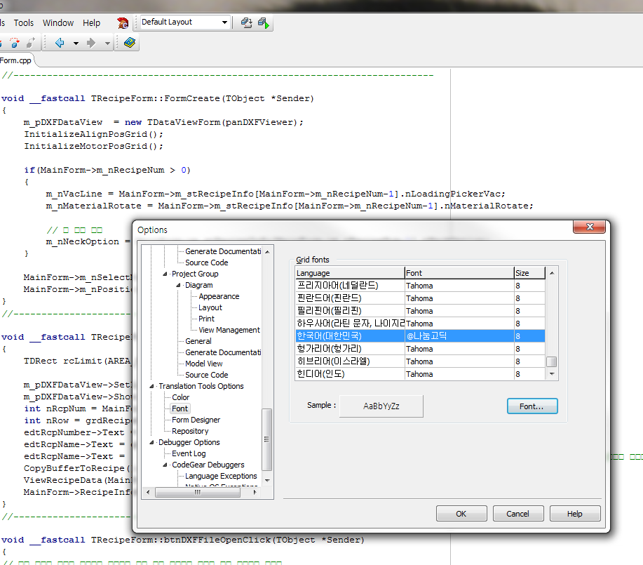Collapse the Debugger Options tree node
This screenshot has height=565, width=643.
[151, 442]
